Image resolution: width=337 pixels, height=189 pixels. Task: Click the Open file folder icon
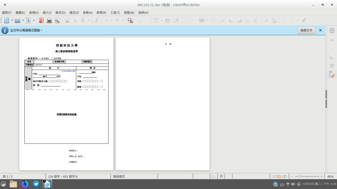tap(18, 21)
